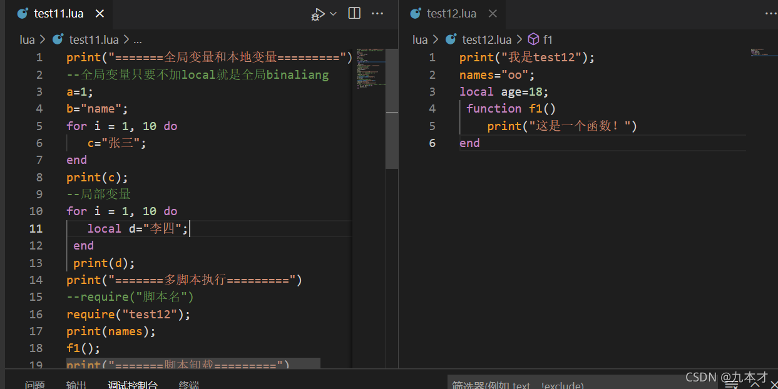
Task: Click the c="张三" line
Action: coord(117,143)
